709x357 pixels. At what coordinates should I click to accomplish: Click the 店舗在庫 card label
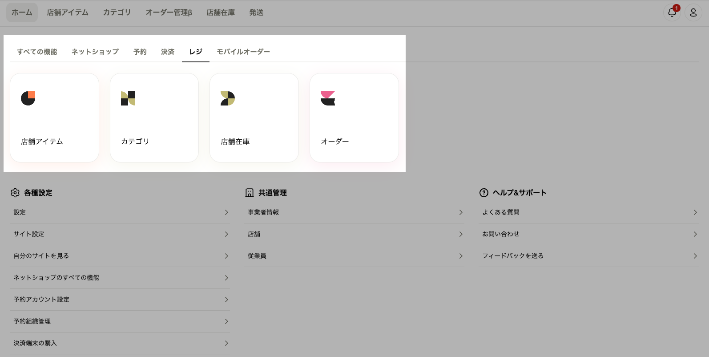coord(235,142)
